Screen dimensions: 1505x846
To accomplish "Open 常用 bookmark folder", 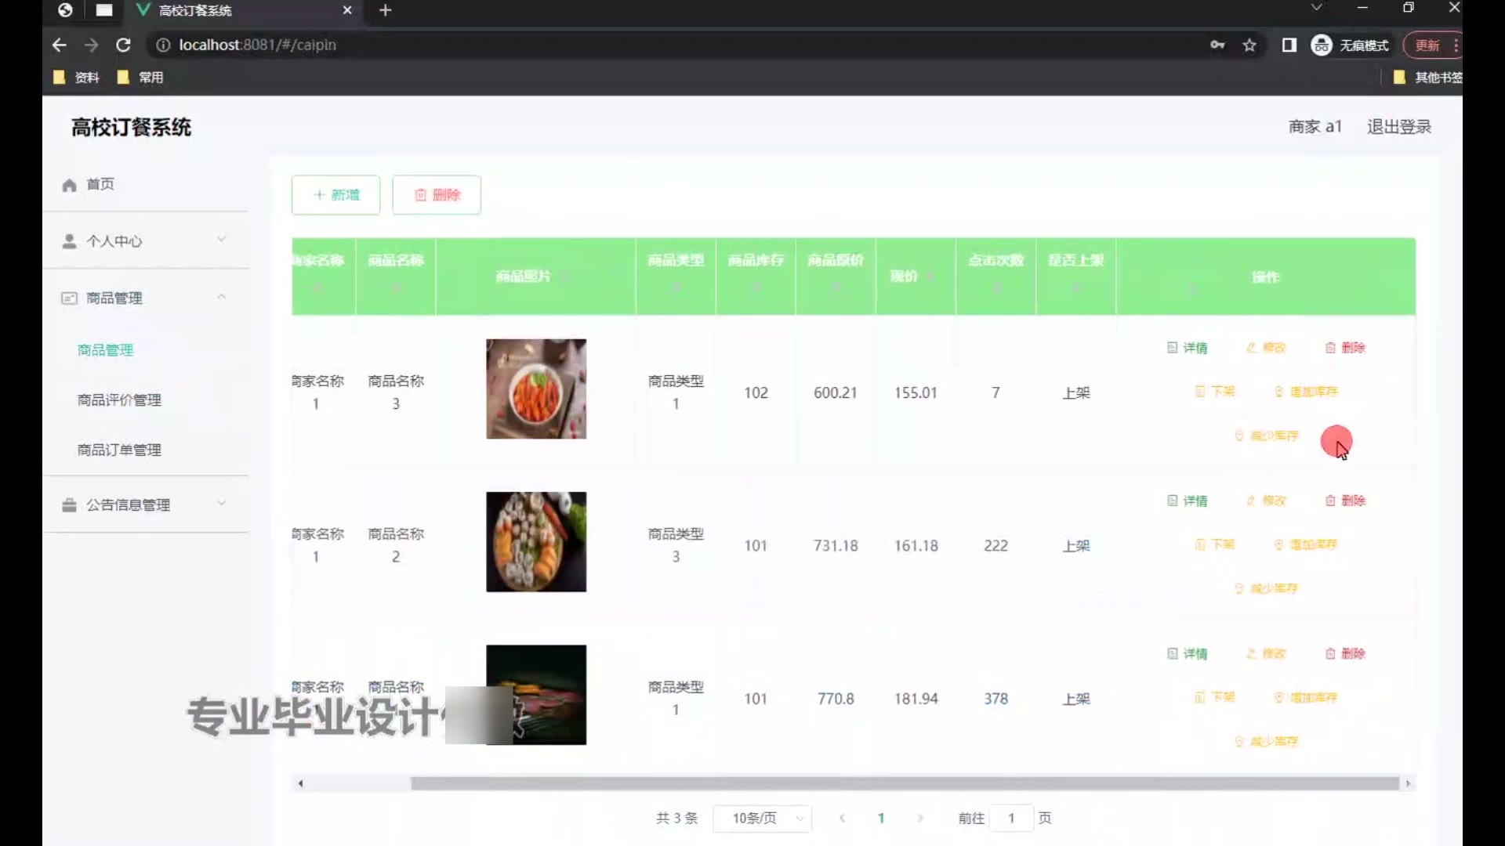I will pos(140,78).
